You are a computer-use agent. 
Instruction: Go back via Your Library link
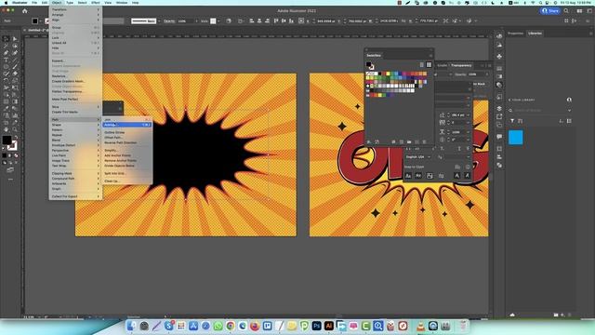pos(522,100)
